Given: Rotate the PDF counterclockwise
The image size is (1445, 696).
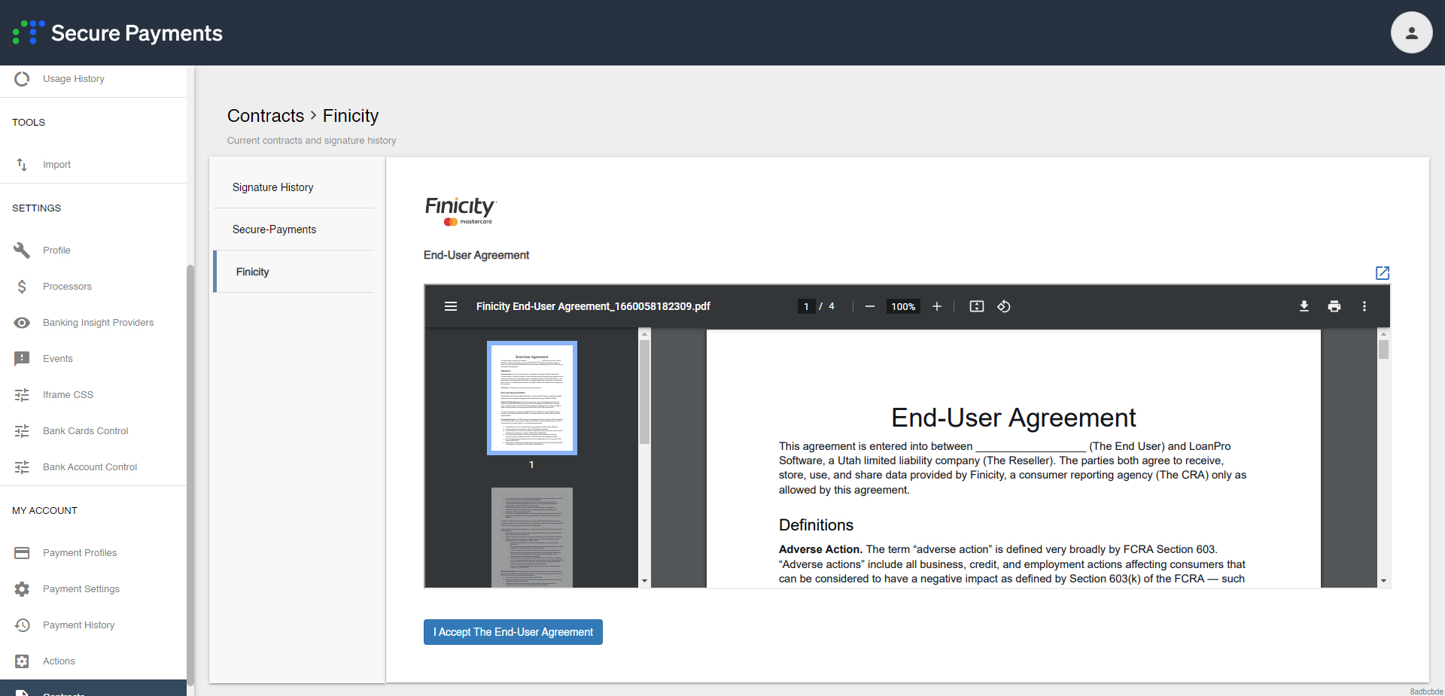Looking at the screenshot, I should 1004,306.
